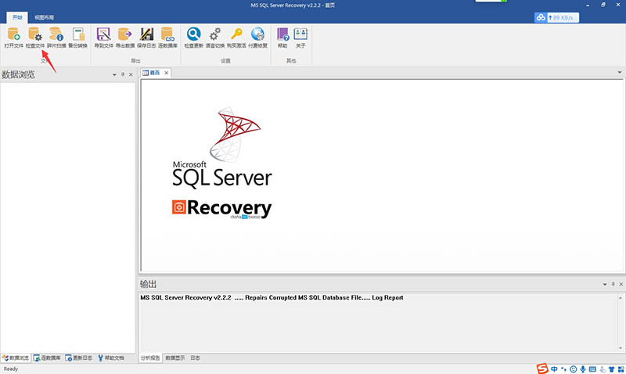The image size is (626, 374).
Task: Click the cloud upload speed widget
Action: pos(556,17)
